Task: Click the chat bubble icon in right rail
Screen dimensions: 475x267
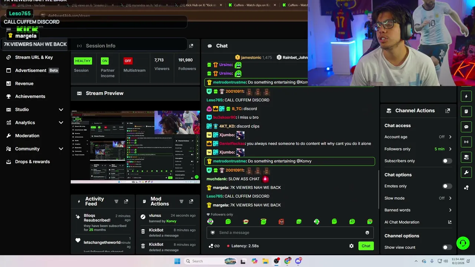Action: (x=466, y=127)
